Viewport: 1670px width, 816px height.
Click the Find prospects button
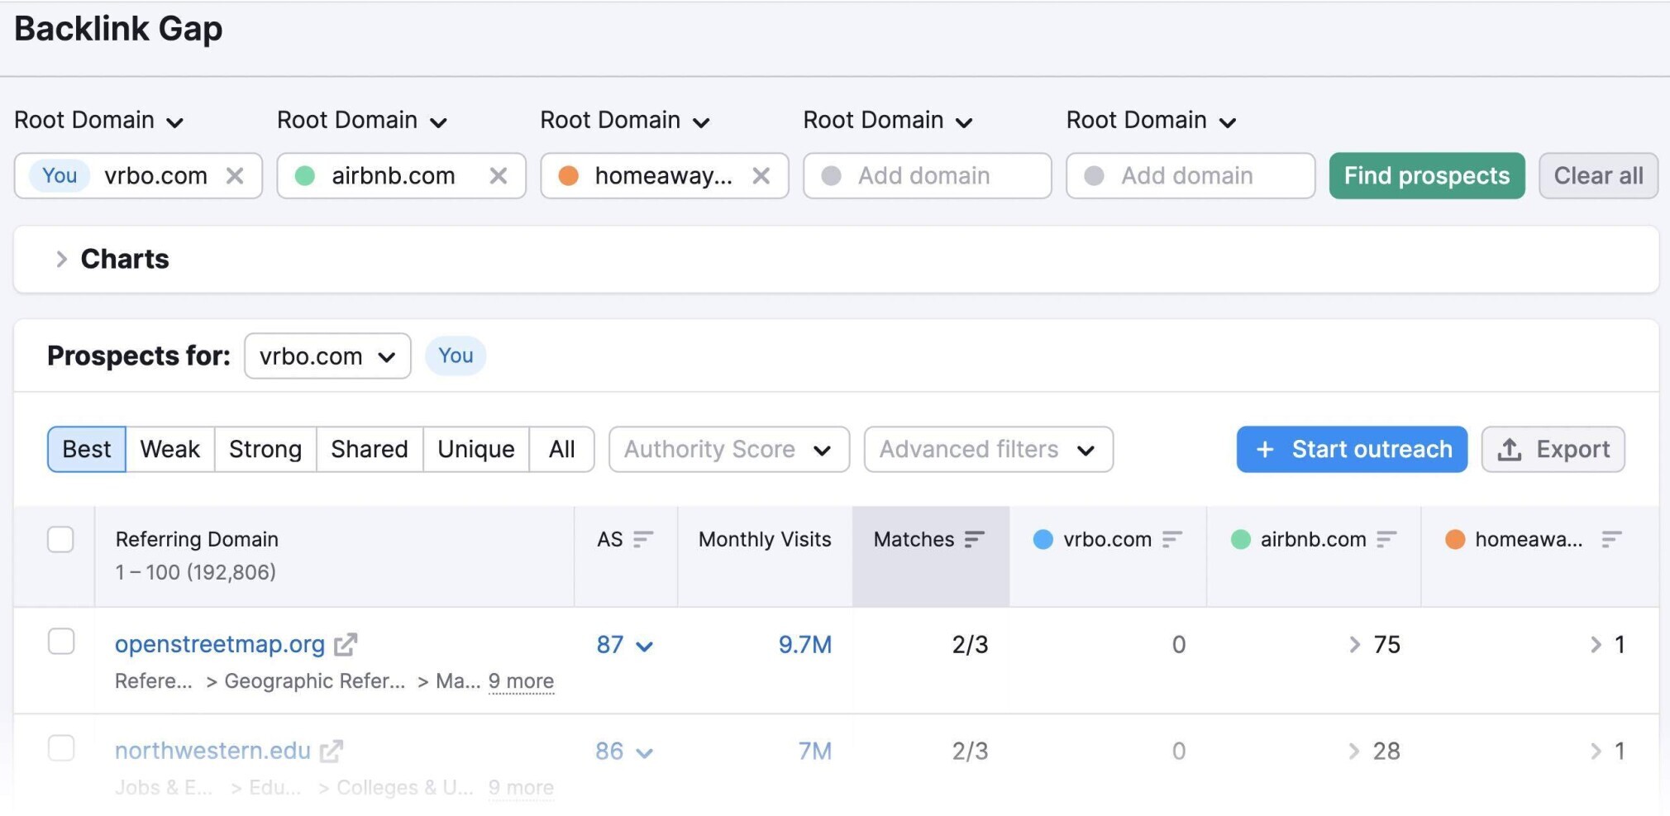[1427, 175]
